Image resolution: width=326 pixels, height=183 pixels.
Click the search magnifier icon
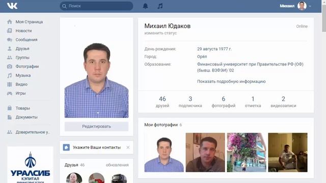click(64, 6)
